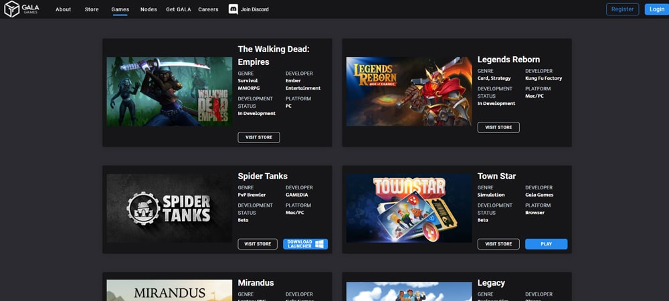Click the Kung Fu Factory developer text
The height and width of the screenshot is (301, 669).
pyautogui.click(x=543, y=78)
